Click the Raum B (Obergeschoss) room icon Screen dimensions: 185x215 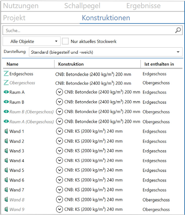[x=6, y=111]
